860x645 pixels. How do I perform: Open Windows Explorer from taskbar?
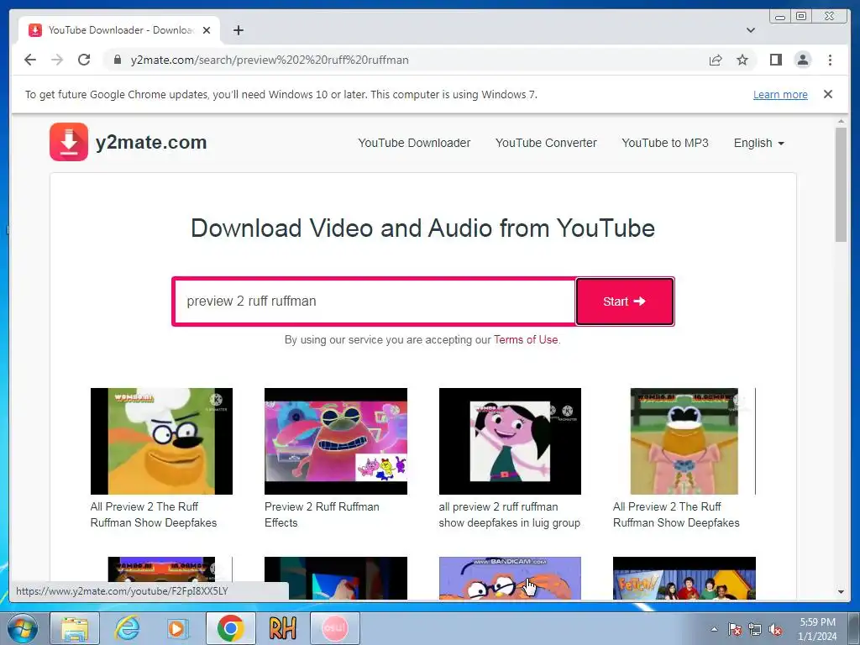75,628
